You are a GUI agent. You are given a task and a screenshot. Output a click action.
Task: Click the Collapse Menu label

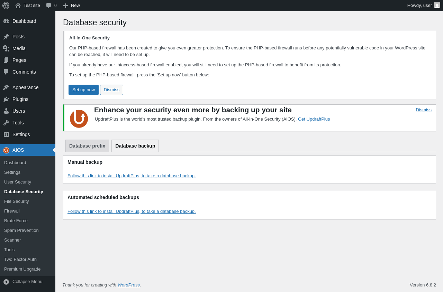pos(27,281)
